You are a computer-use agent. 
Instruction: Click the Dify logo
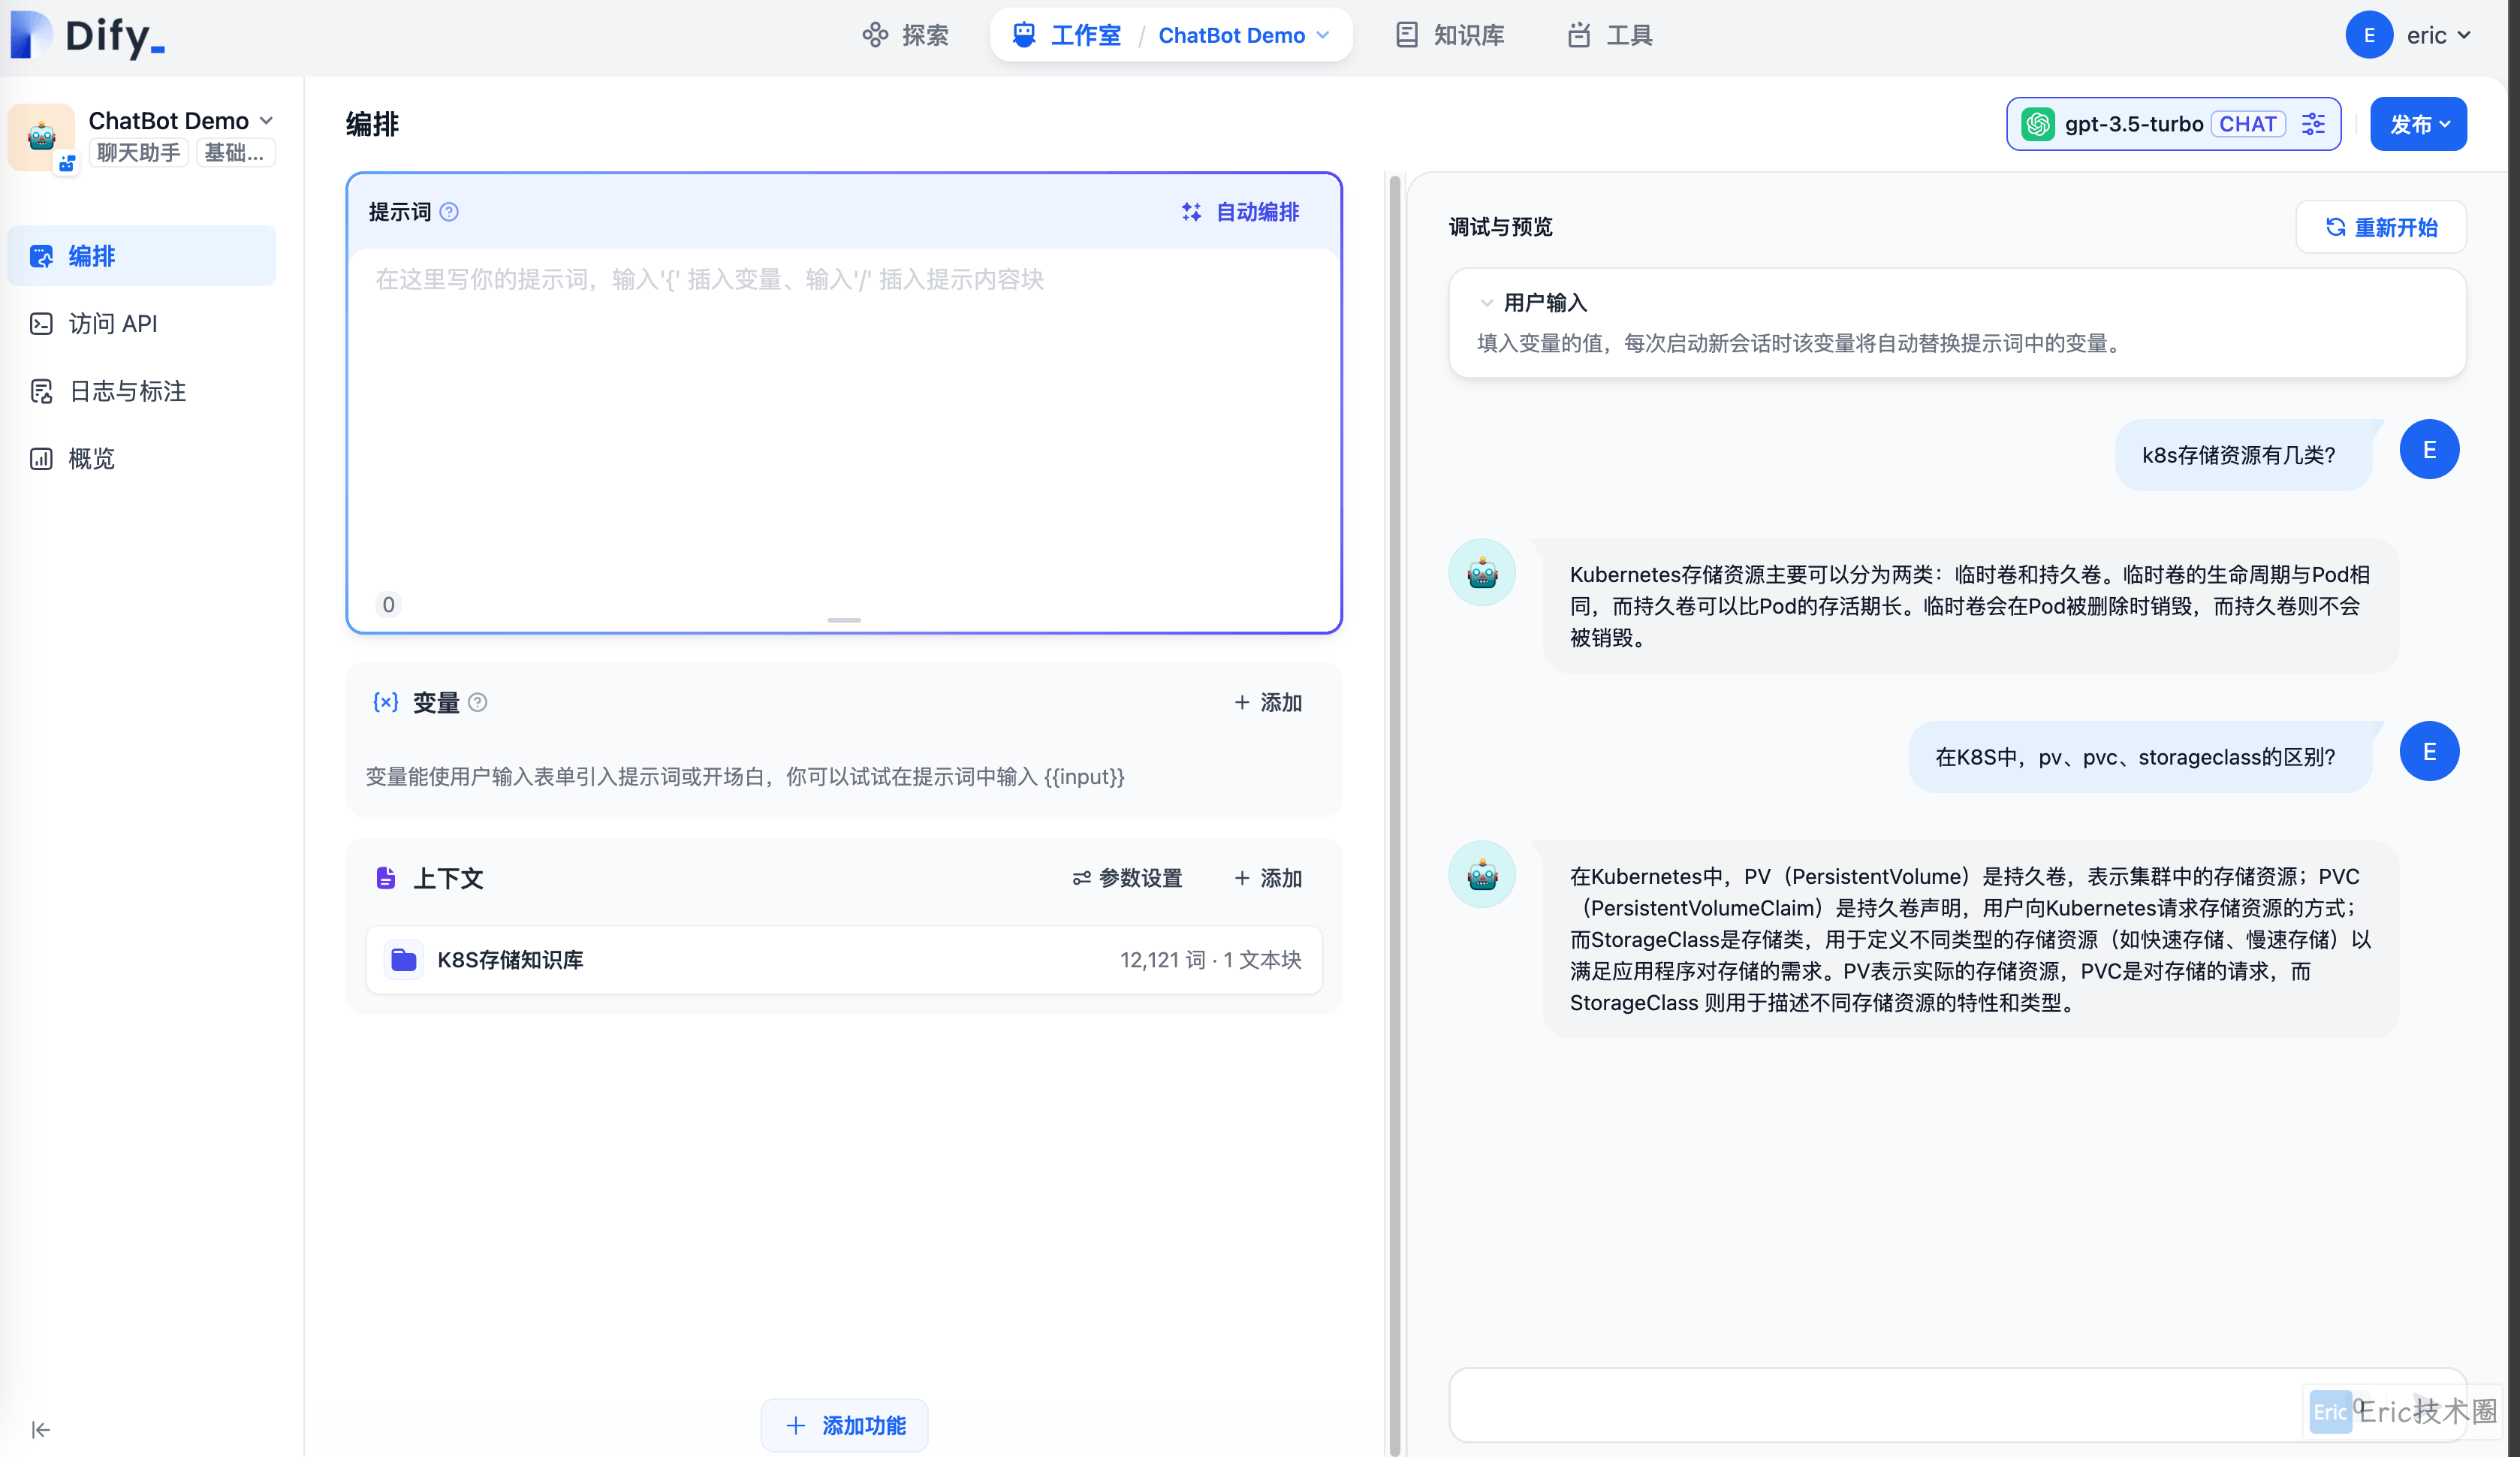click(88, 35)
